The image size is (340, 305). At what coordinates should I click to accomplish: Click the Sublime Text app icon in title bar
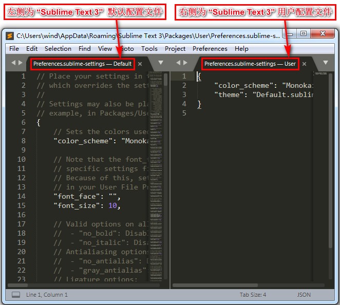point(10,36)
